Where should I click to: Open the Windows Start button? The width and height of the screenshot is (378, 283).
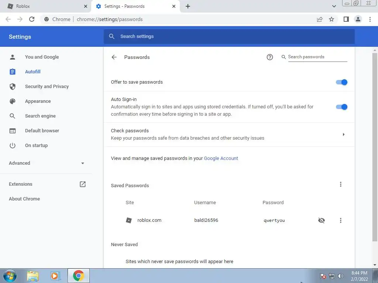coord(10,276)
